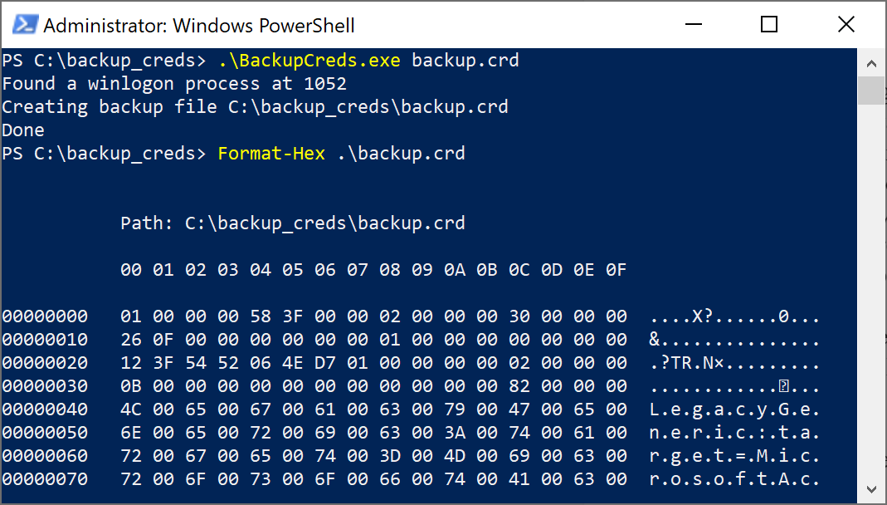Open the PowerShell system menu icon
The width and height of the screenshot is (887, 505).
[x=23, y=25]
